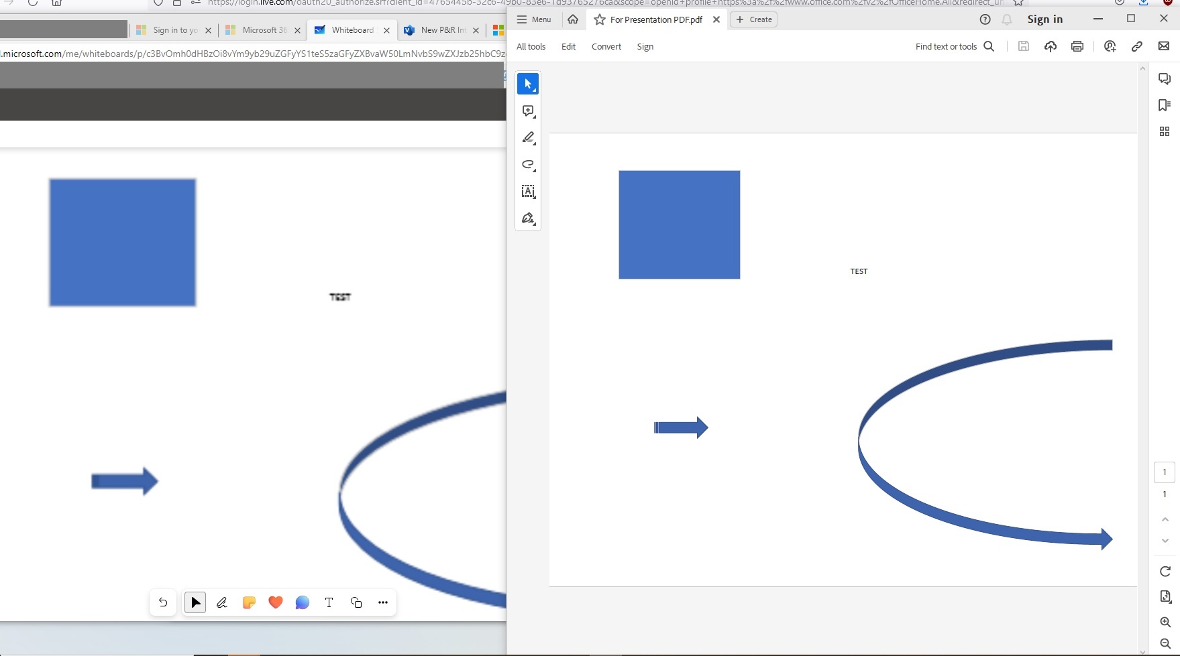The height and width of the screenshot is (656, 1180).
Task: Zoom out of the PDF
Action: coord(1165,644)
